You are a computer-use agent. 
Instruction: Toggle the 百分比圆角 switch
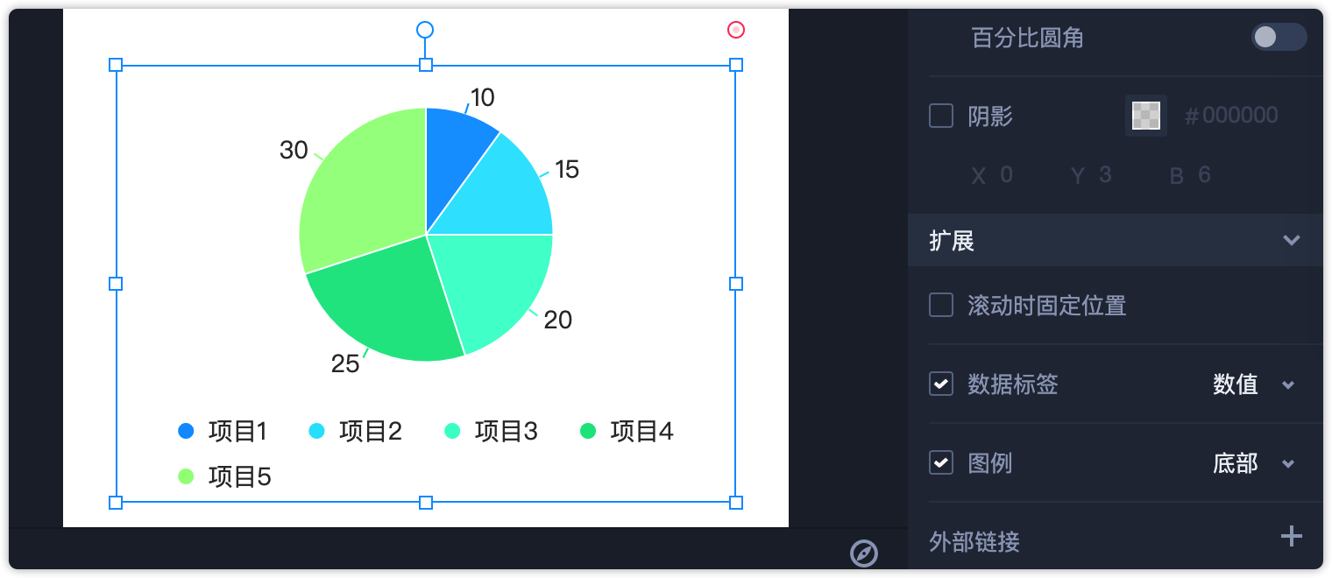[1279, 37]
